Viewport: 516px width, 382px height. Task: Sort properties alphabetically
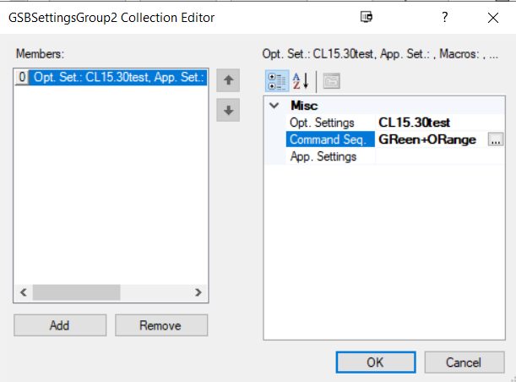(x=301, y=81)
